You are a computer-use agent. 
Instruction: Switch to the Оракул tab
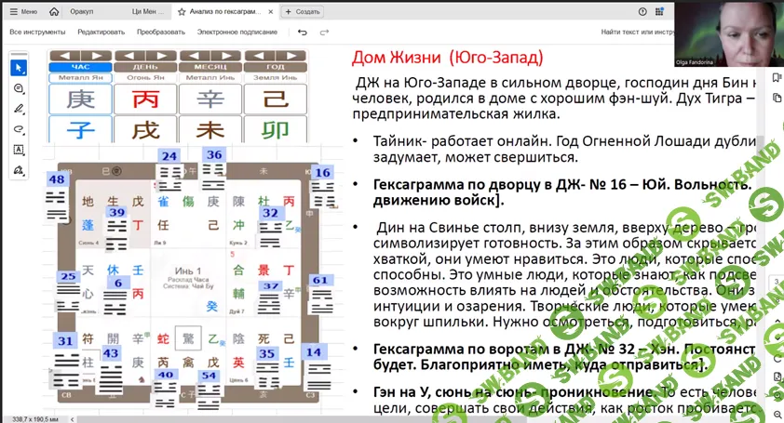[82, 11]
